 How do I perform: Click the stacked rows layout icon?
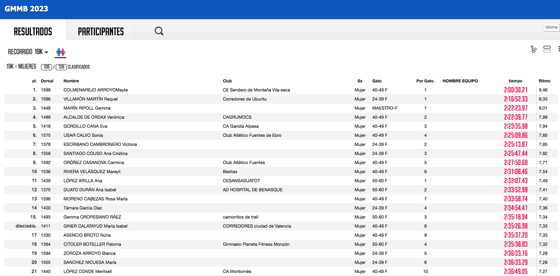point(547,49)
